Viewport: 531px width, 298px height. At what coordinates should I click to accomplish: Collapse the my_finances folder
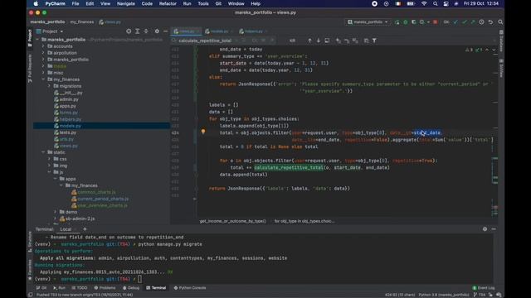pyautogui.click(x=43, y=79)
